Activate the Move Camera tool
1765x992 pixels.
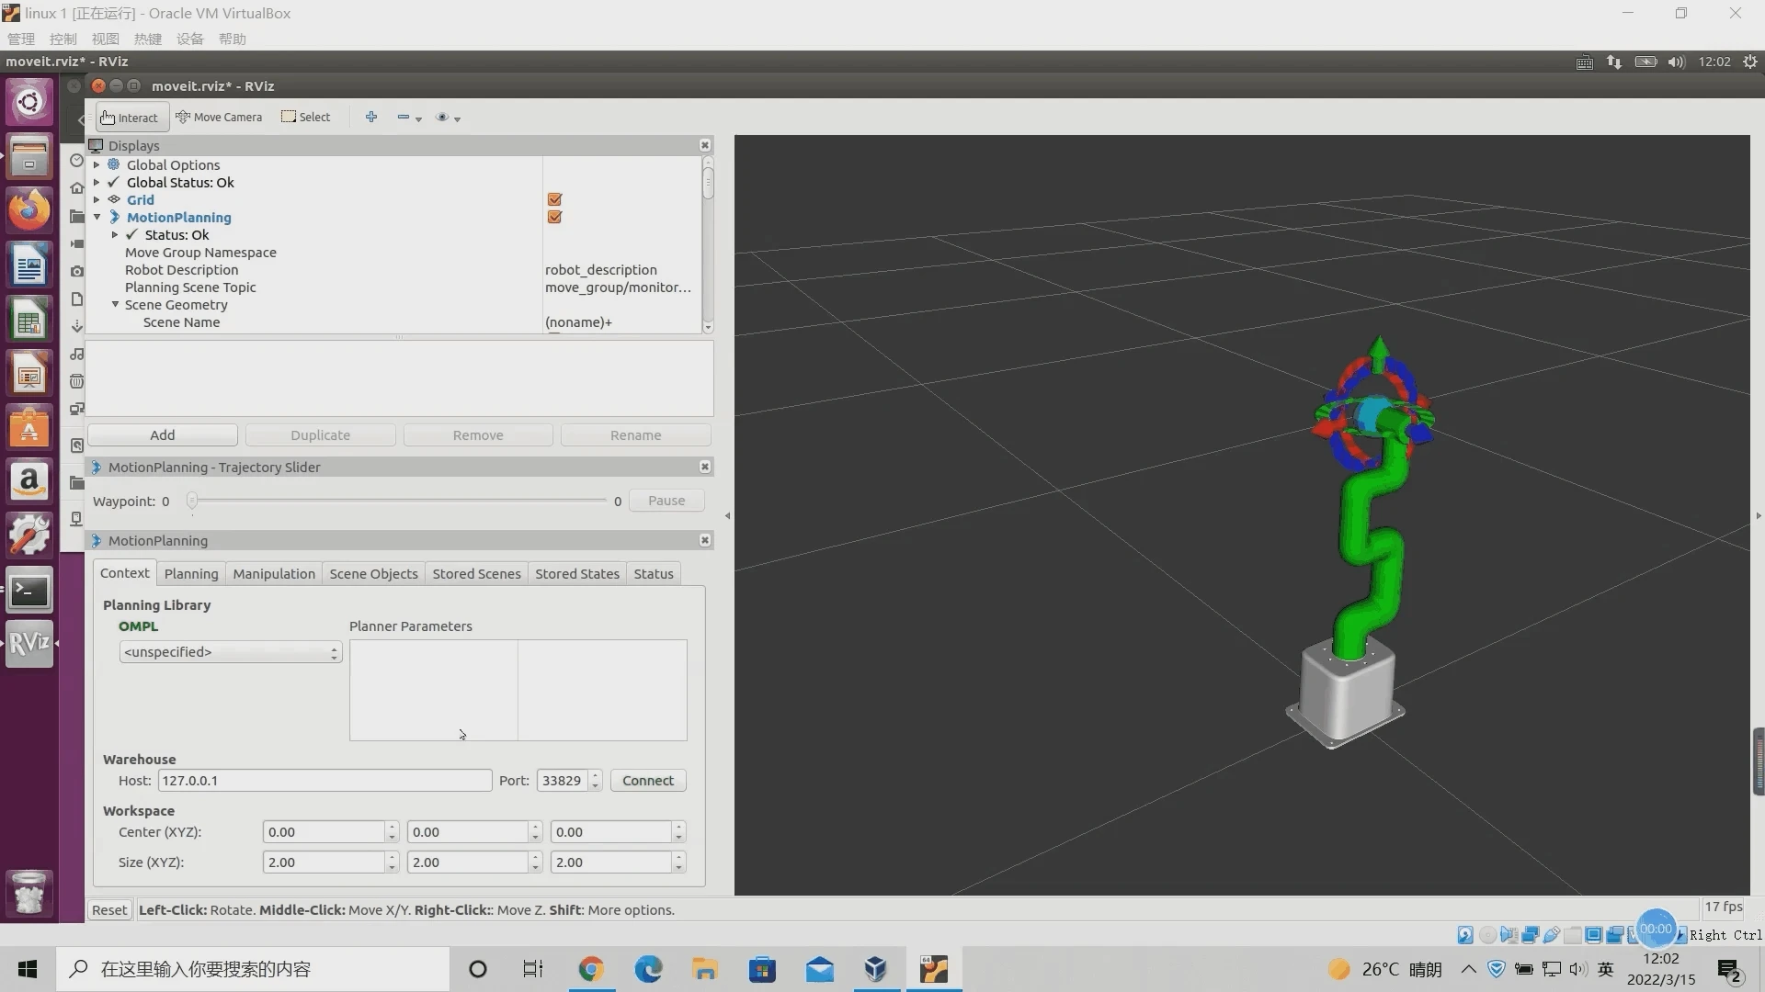tap(219, 118)
